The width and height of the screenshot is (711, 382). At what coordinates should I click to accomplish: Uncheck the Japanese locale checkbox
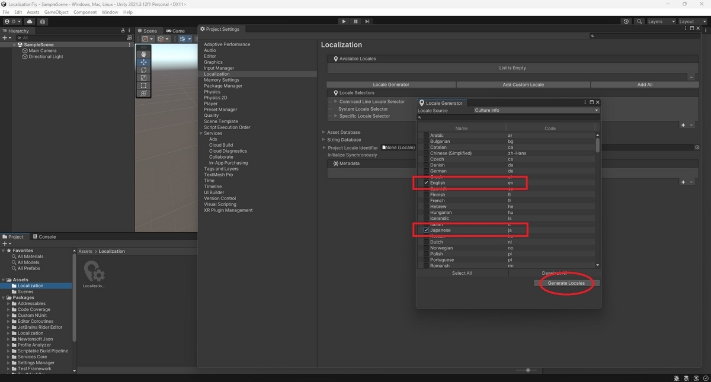pos(426,230)
